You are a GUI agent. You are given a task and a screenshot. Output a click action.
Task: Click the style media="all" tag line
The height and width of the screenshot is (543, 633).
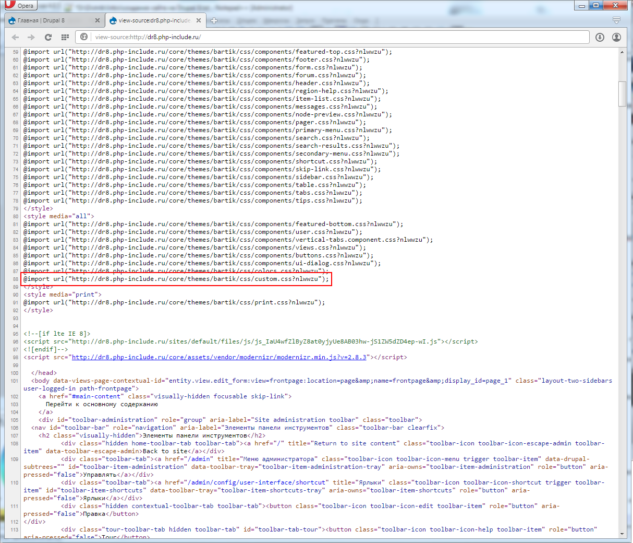58,216
